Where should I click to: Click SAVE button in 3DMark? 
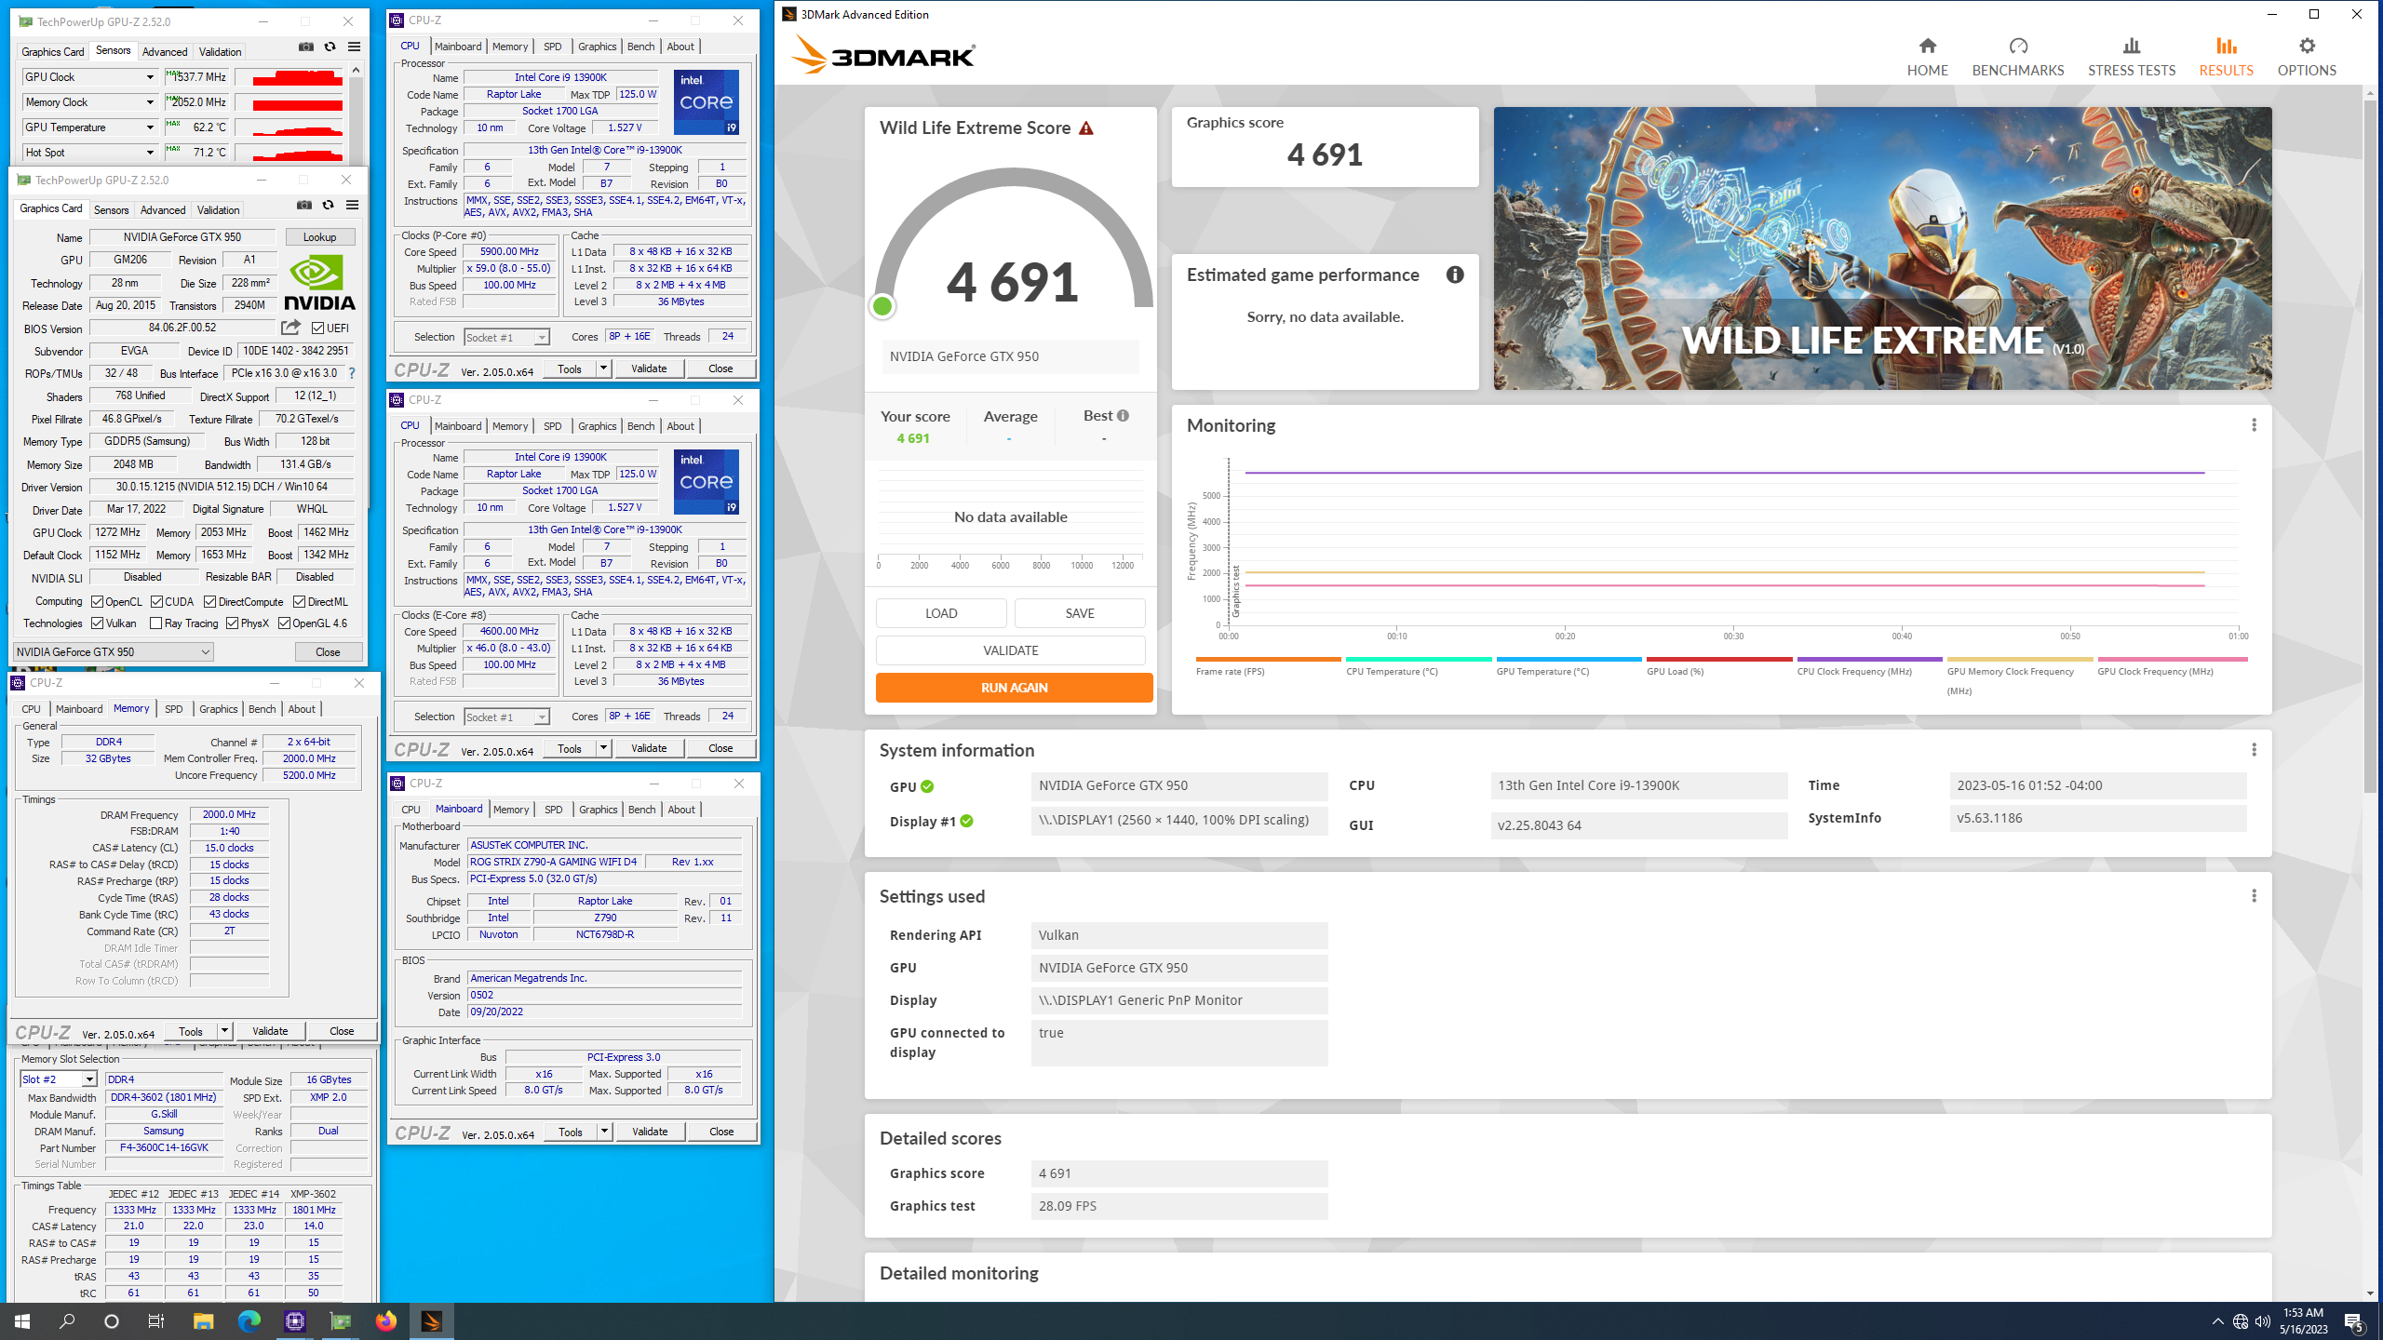[x=1080, y=613]
